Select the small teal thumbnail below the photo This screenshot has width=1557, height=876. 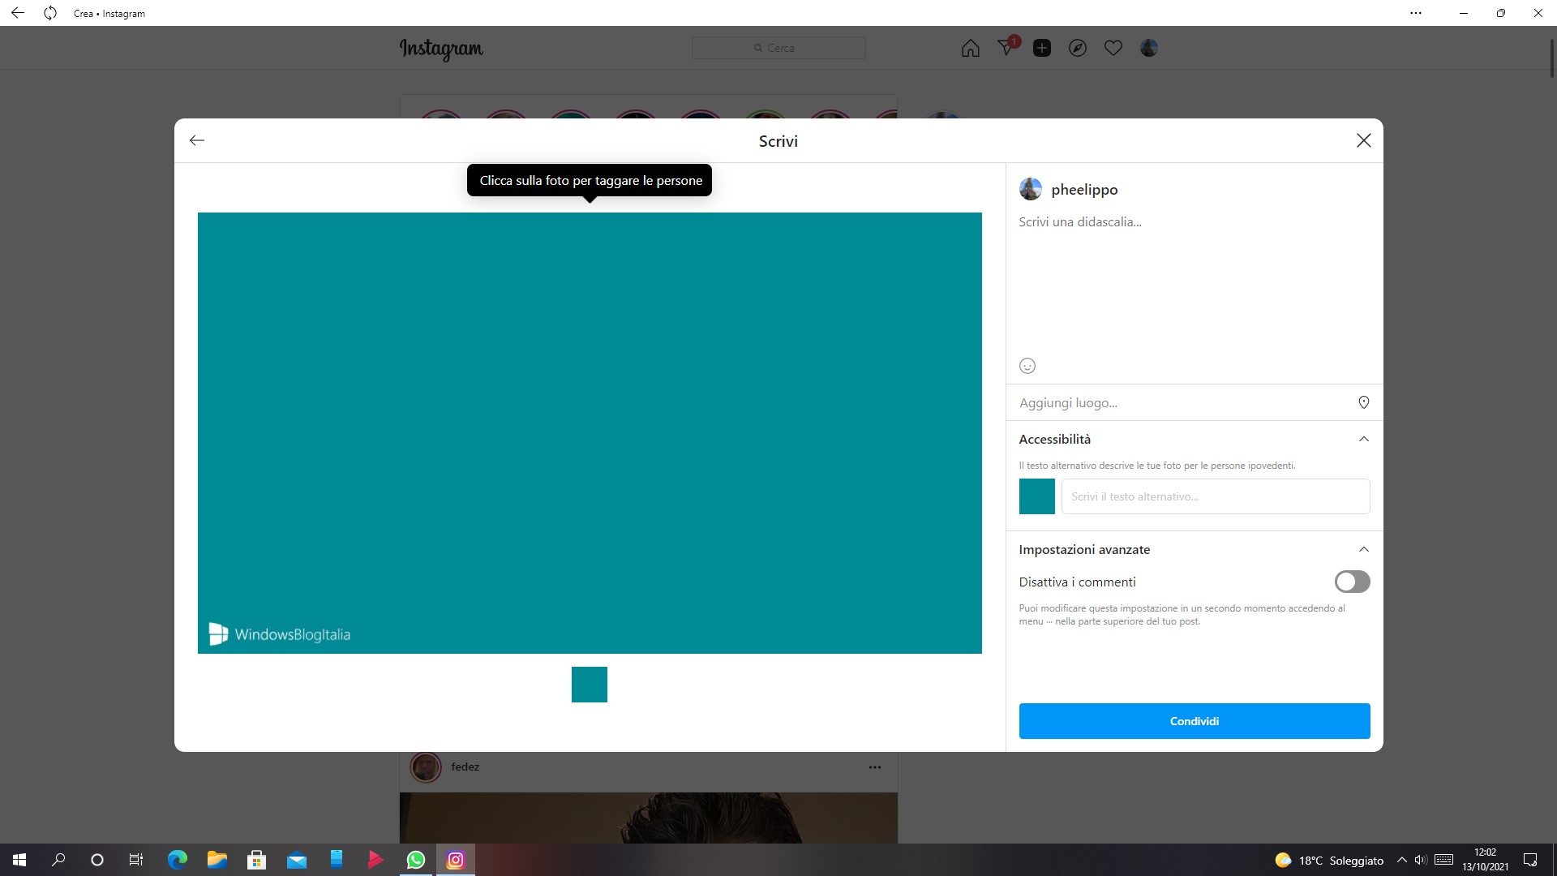590,685
